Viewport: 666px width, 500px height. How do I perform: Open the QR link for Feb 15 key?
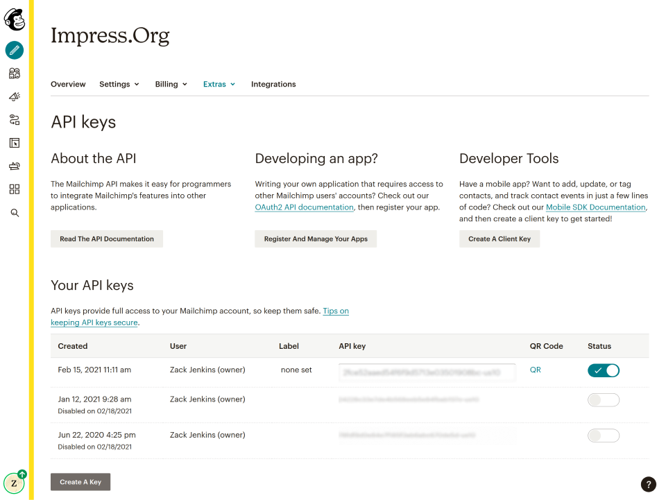point(535,370)
